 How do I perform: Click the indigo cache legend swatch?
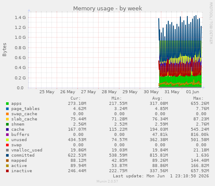7,129
